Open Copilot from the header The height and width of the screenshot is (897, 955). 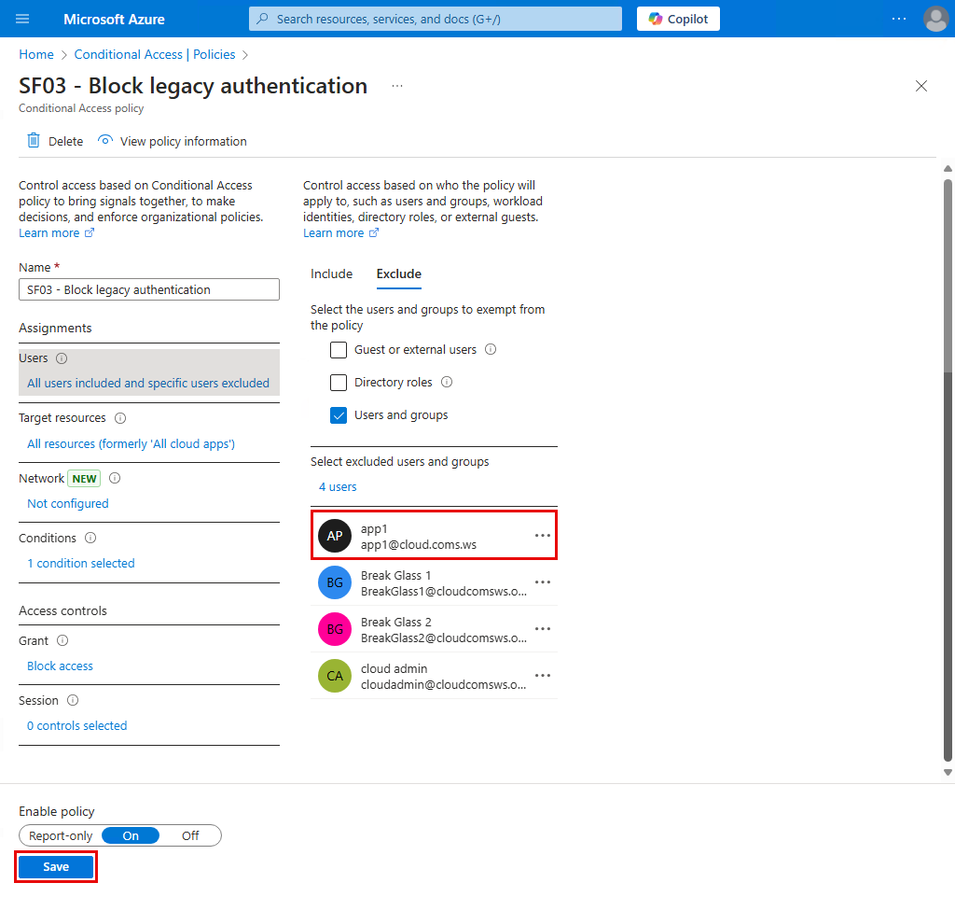pos(678,19)
